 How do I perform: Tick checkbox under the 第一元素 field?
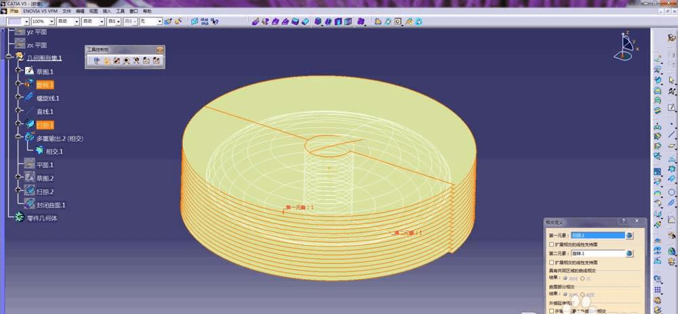pos(551,244)
